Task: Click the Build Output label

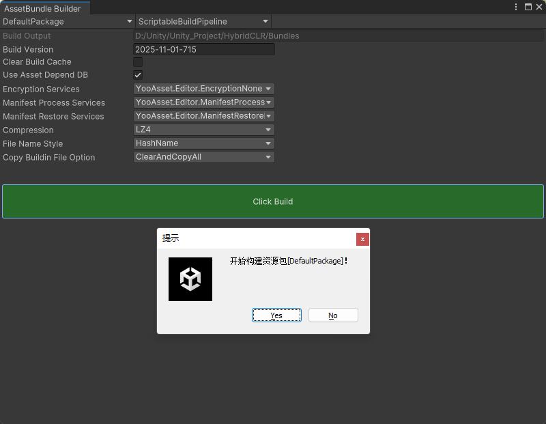Action: pyautogui.click(x=27, y=36)
